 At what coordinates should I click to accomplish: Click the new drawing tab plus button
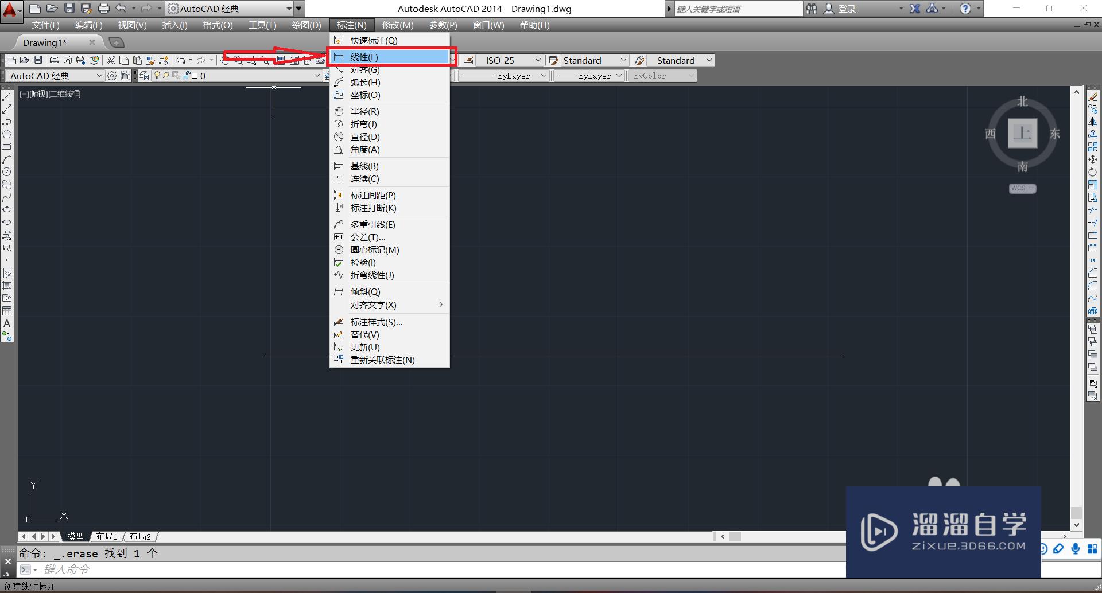[x=116, y=42]
